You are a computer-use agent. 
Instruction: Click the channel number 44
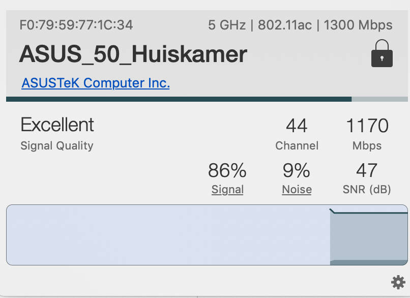(x=297, y=126)
